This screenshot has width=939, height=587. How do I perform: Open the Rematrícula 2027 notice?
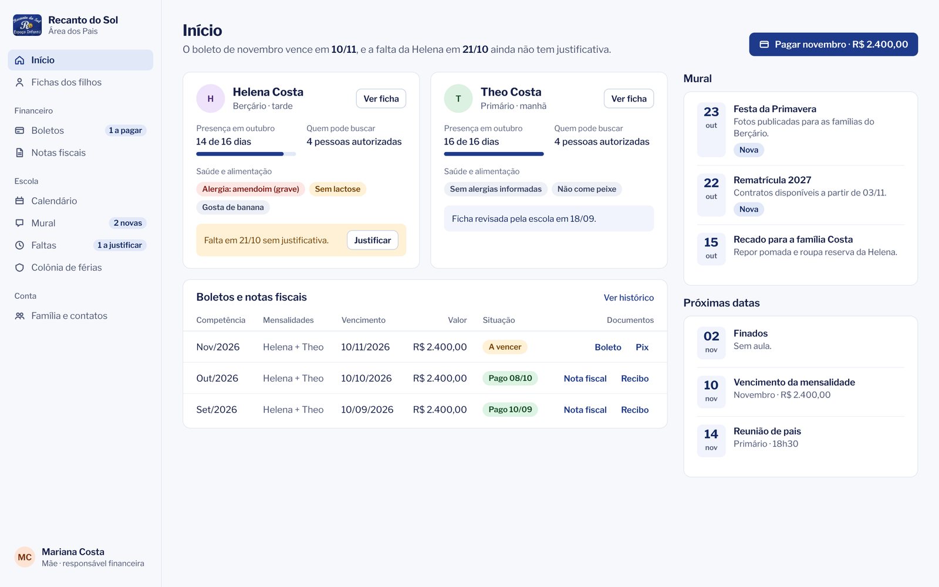click(x=800, y=194)
